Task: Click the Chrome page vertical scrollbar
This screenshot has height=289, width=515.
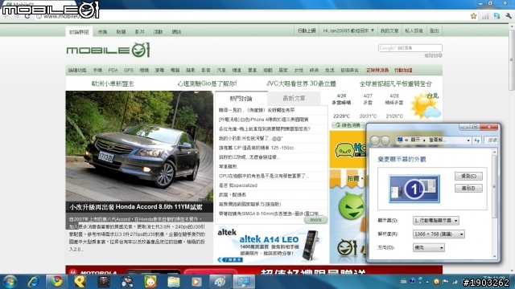Action: [x=512, y=61]
